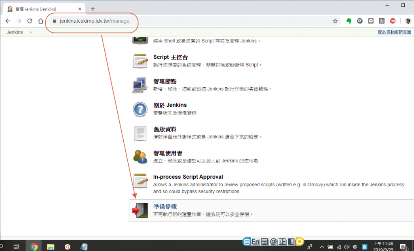
Task: Click the 舊版資料 document icon
Action: click(x=140, y=133)
